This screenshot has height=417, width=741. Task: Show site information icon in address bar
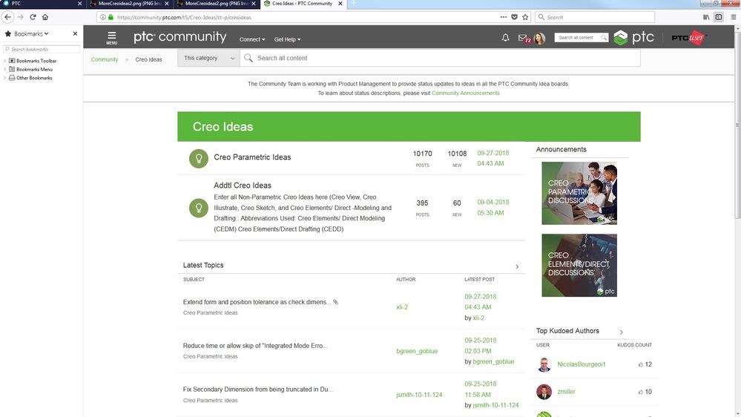pyautogui.click(x=102, y=17)
